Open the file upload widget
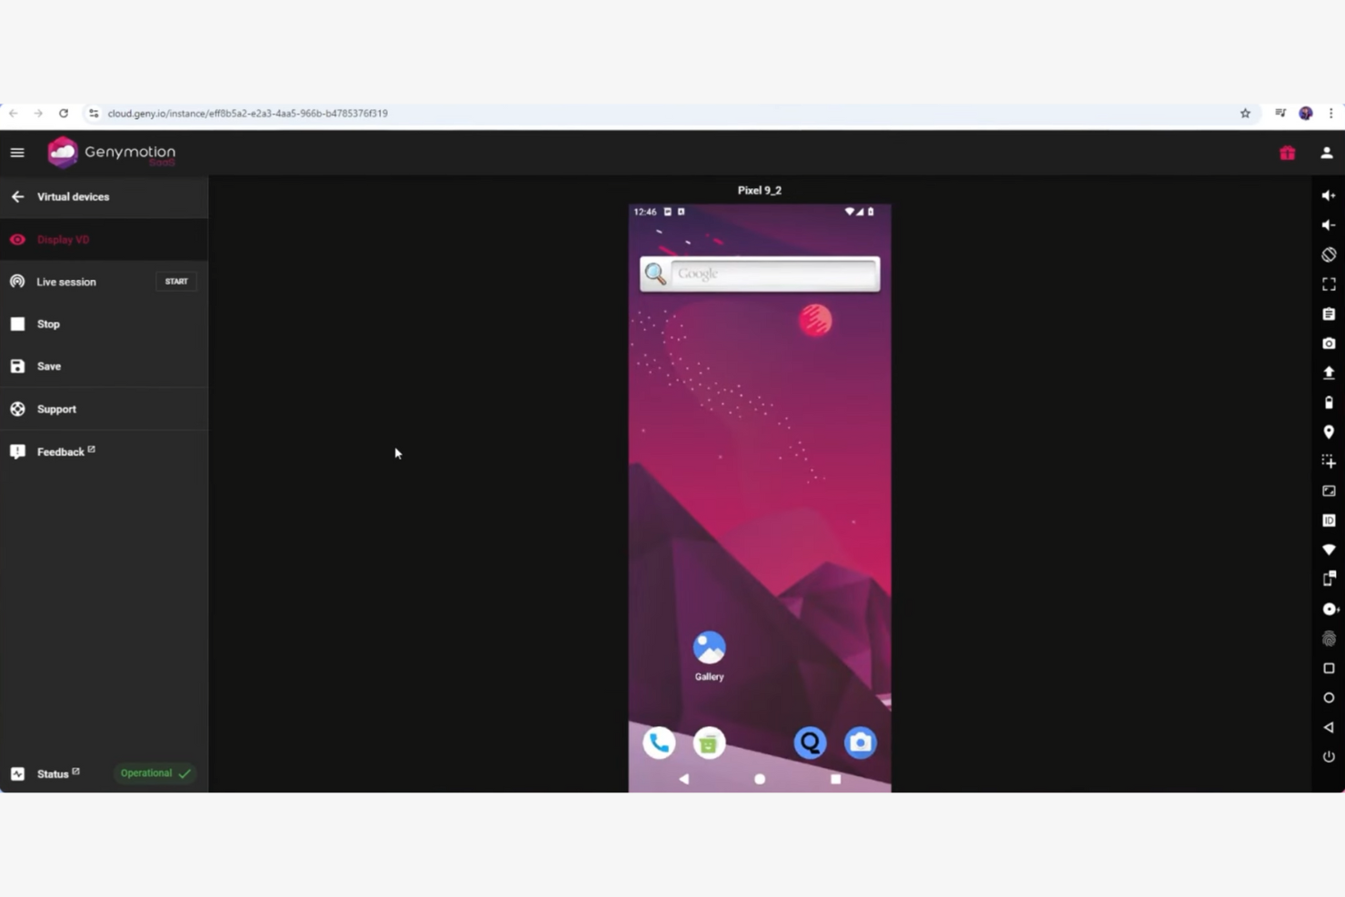This screenshot has height=897, width=1345. click(x=1328, y=373)
